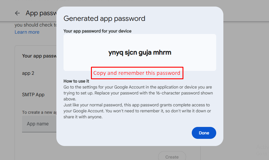Select the app 2 password entry
Screen dimensions: 269x160
click(x=28, y=73)
